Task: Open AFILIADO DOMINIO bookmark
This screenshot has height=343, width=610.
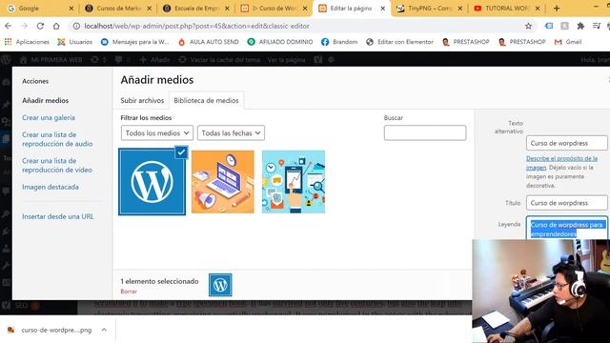Action: pos(280,42)
